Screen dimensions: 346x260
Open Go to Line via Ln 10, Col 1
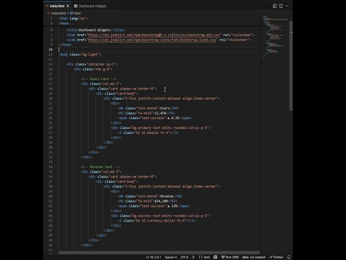coord(154,257)
